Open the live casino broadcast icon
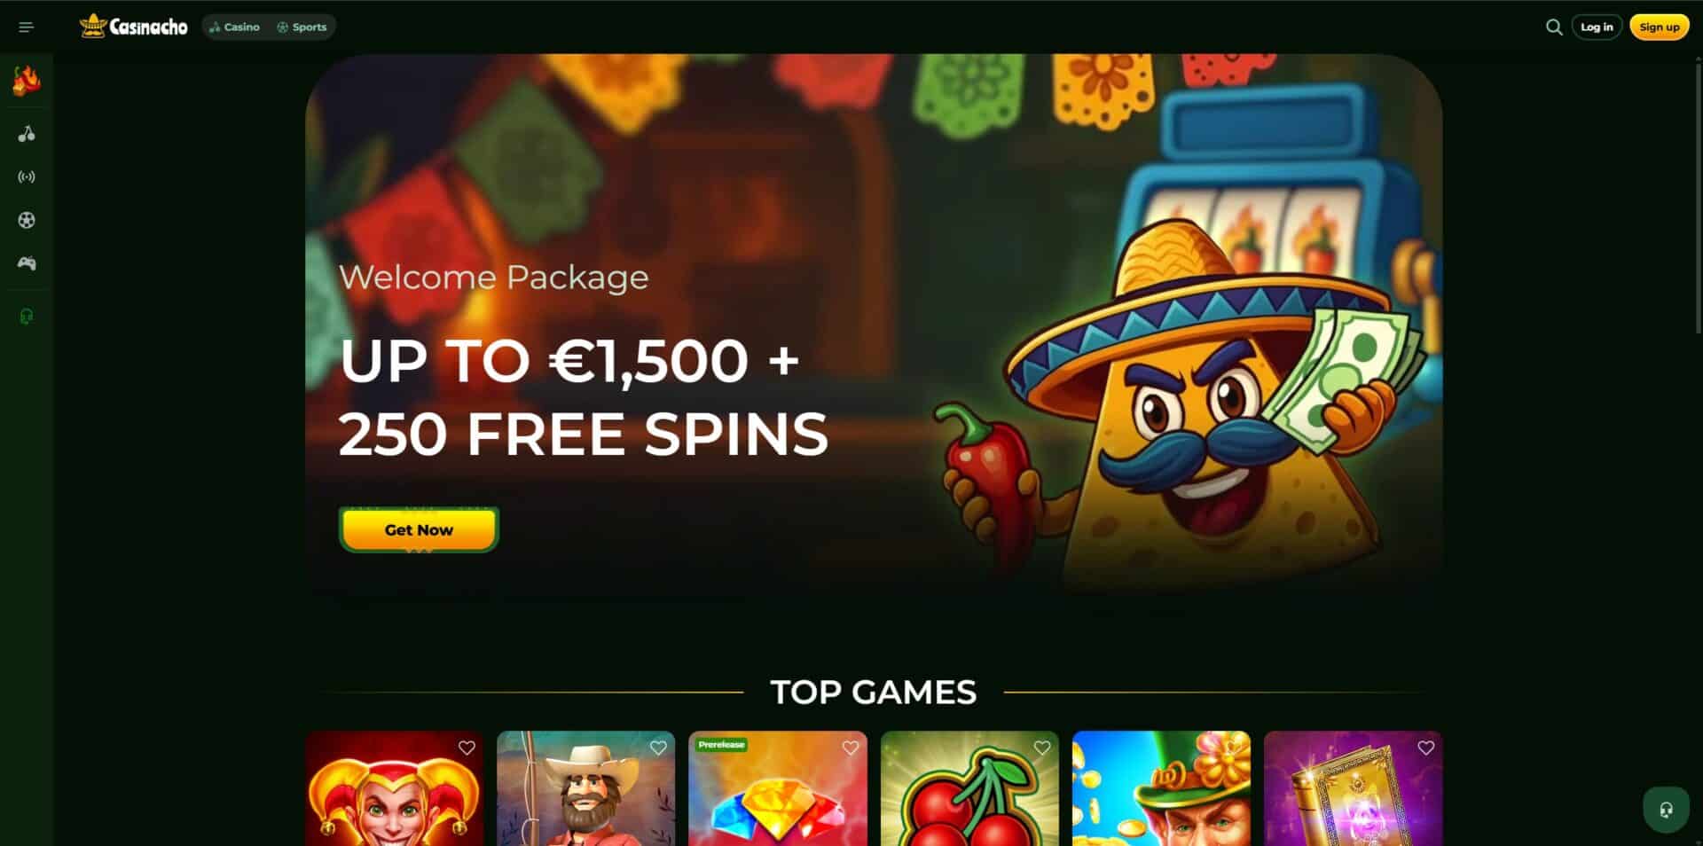 coord(27,177)
